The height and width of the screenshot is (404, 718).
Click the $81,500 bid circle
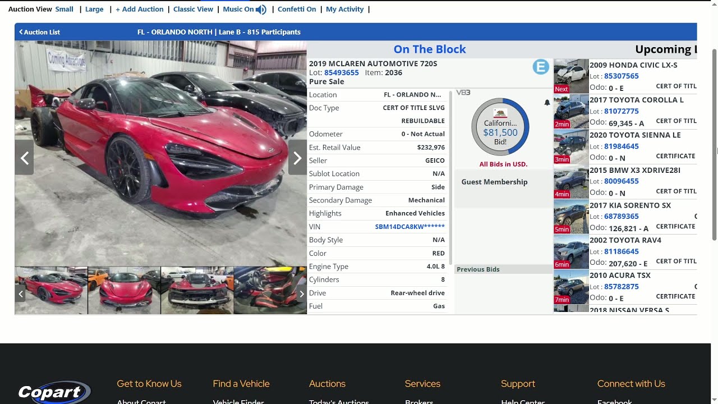[500, 127]
